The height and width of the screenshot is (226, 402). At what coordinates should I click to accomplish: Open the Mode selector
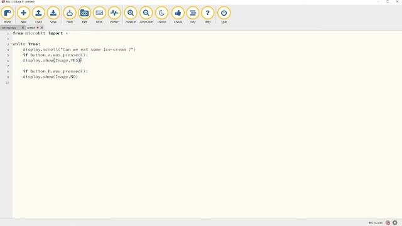point(8,15)
